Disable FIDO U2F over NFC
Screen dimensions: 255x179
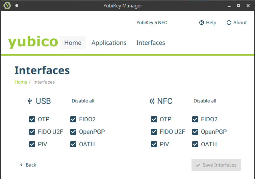click(x=154, y=132)
